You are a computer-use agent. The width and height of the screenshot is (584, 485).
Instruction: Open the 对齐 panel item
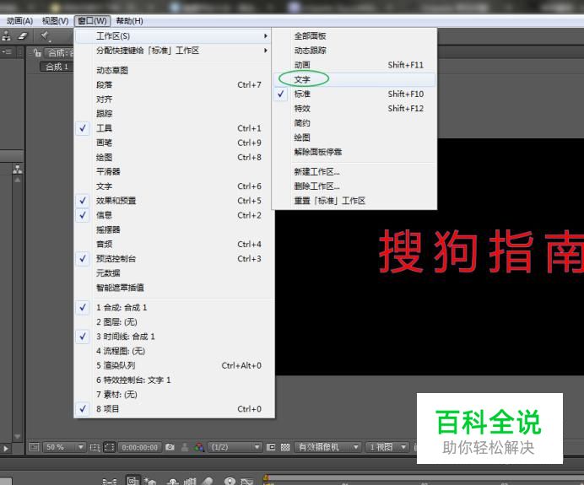175,100
